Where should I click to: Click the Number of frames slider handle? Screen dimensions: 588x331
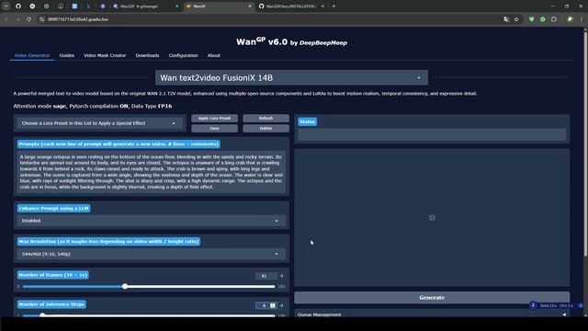coord(125,286)
